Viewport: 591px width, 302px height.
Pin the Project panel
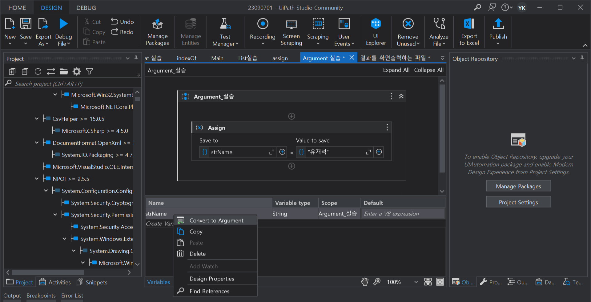[x=136, y=58]
